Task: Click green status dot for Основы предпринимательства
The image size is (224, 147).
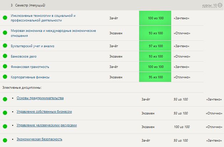Action: pos(5,99)
